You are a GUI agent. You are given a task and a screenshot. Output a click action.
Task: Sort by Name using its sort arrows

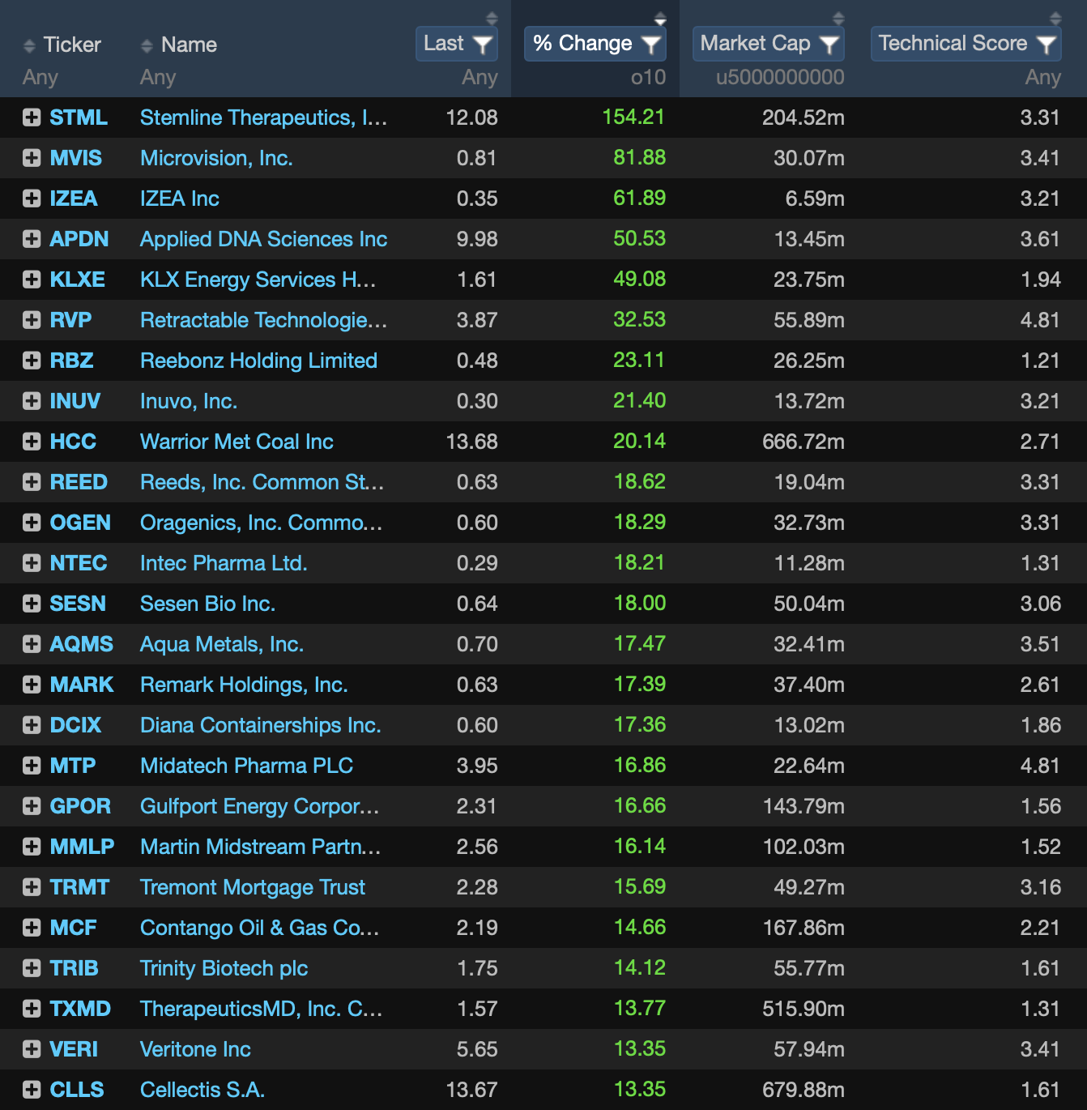(x=147, y=45)
